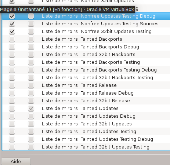This screenshot has height=165, width=170.
Task: Enable the Tainted Updates media source
Action: coord(12,109)
